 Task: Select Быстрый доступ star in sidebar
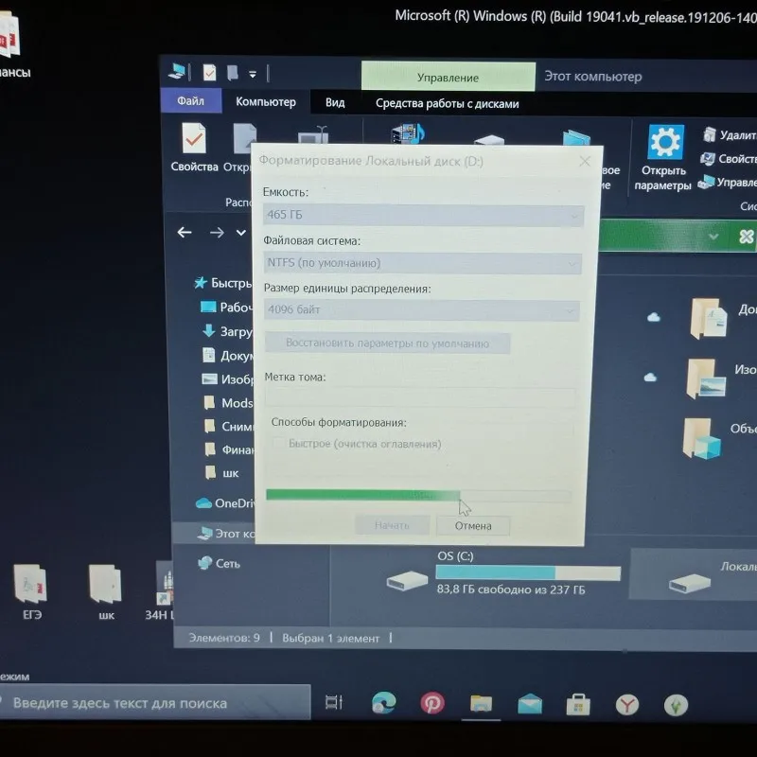201,282
